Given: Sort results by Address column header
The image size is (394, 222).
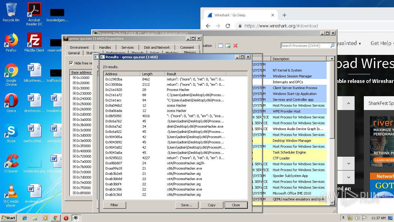Looking at the screenshot, I should pos(122,74).
